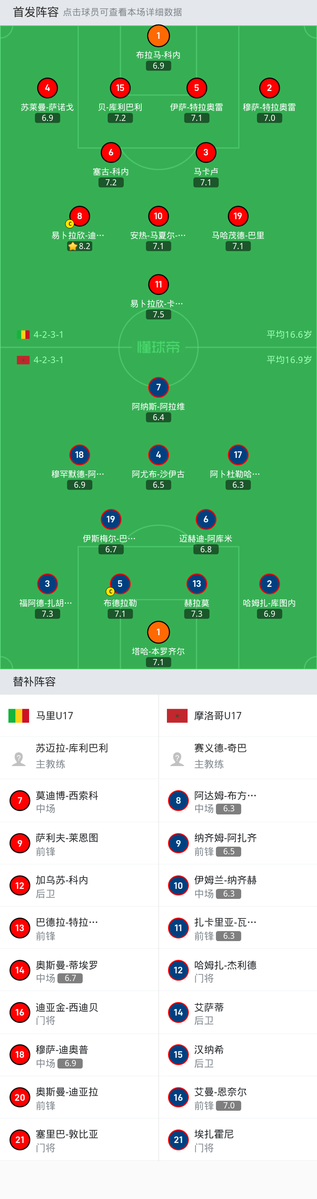Click the Morocco flag beside 4-2-3-1 formation
Image resolution: width=317 pixels, height=1199 pixels.
pyautogui.click(x=23, y=360)
